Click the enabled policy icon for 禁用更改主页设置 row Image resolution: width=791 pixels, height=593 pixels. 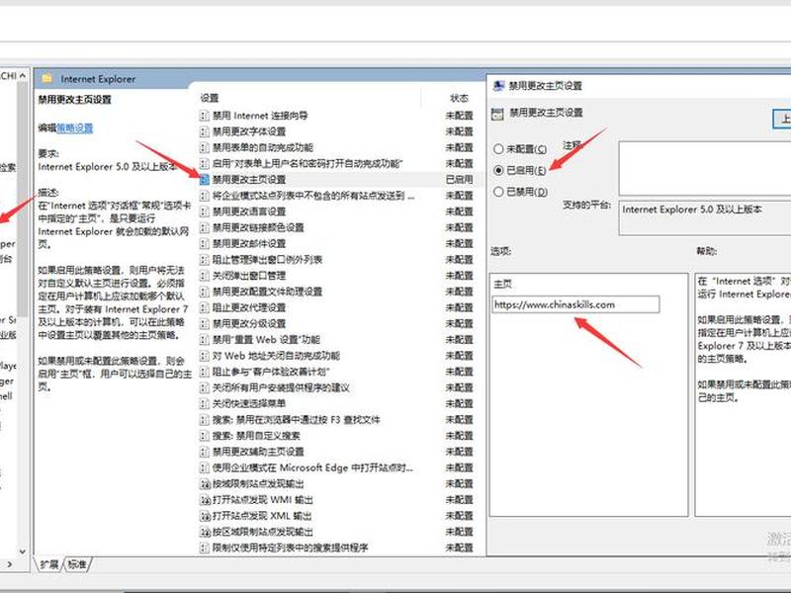(205, 180)
